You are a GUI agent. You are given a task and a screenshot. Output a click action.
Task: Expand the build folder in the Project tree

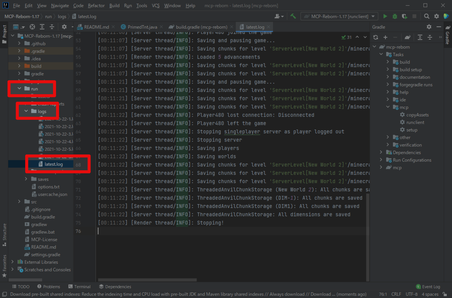[x=20, y=66]
